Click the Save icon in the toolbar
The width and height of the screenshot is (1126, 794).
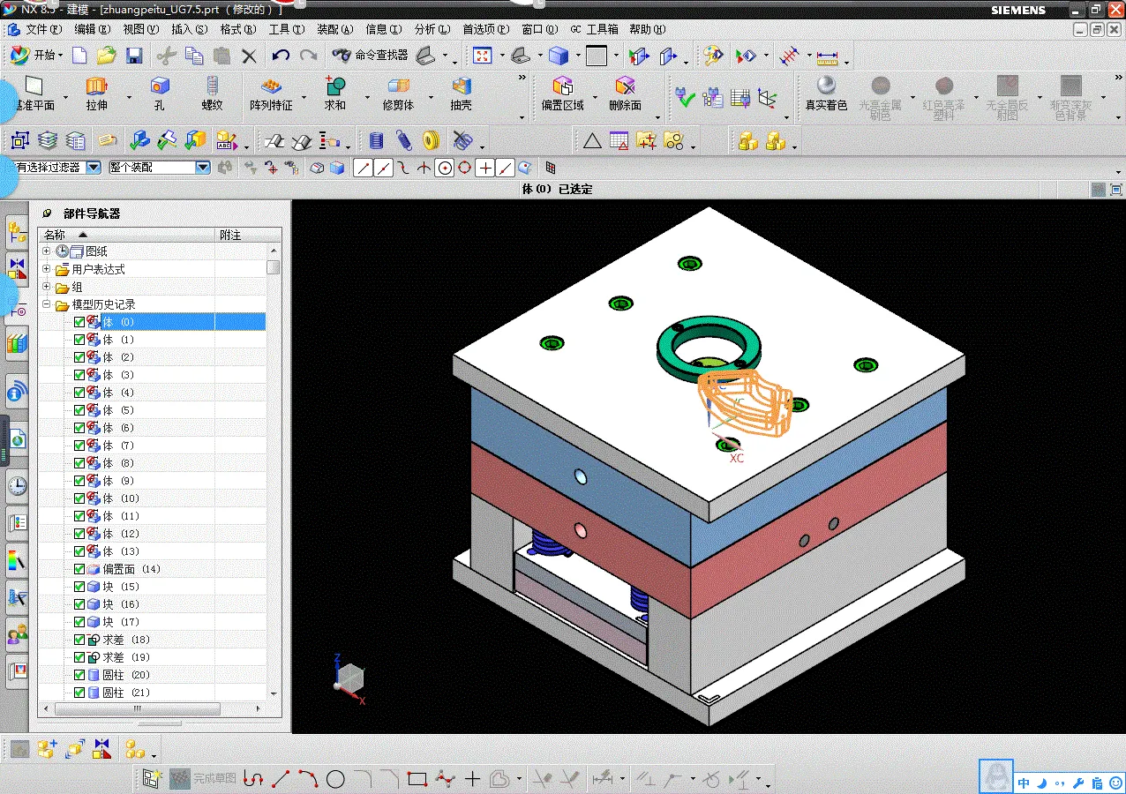tap(134, 56)
